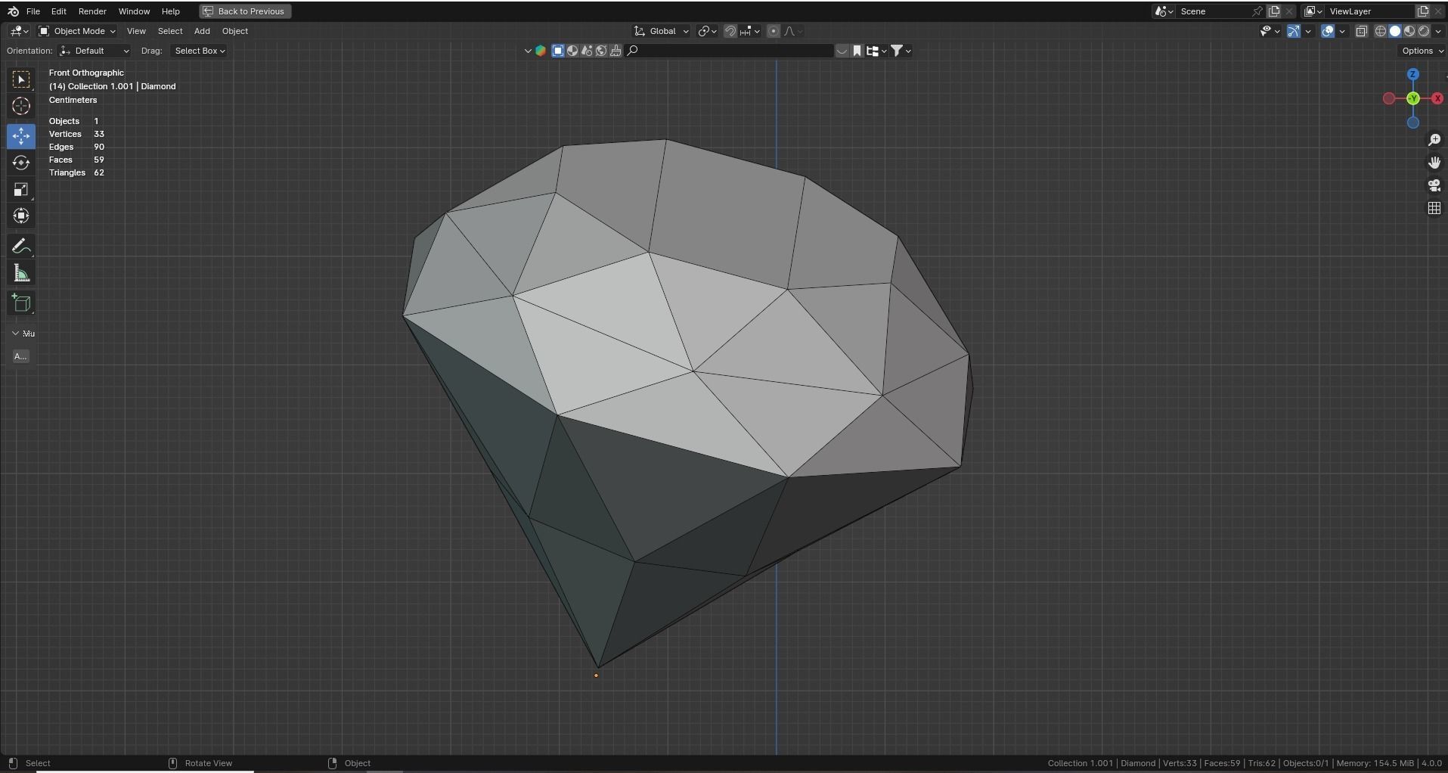The width and height of the screenshot is (1448, 773).
Task: Open the pivot point dropdown
Action: 708,31
